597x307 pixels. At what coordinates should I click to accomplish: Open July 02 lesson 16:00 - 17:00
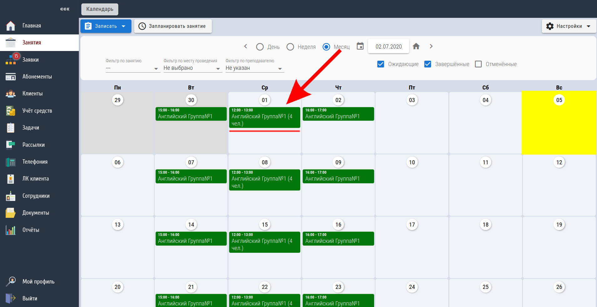click(338, 114)
